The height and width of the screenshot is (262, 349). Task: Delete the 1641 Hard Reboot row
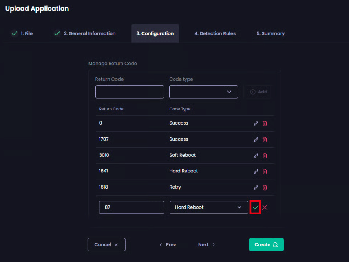click(265, 171)
